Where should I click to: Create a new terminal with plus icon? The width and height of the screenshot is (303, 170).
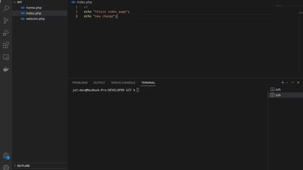click(x=283, y=83)
